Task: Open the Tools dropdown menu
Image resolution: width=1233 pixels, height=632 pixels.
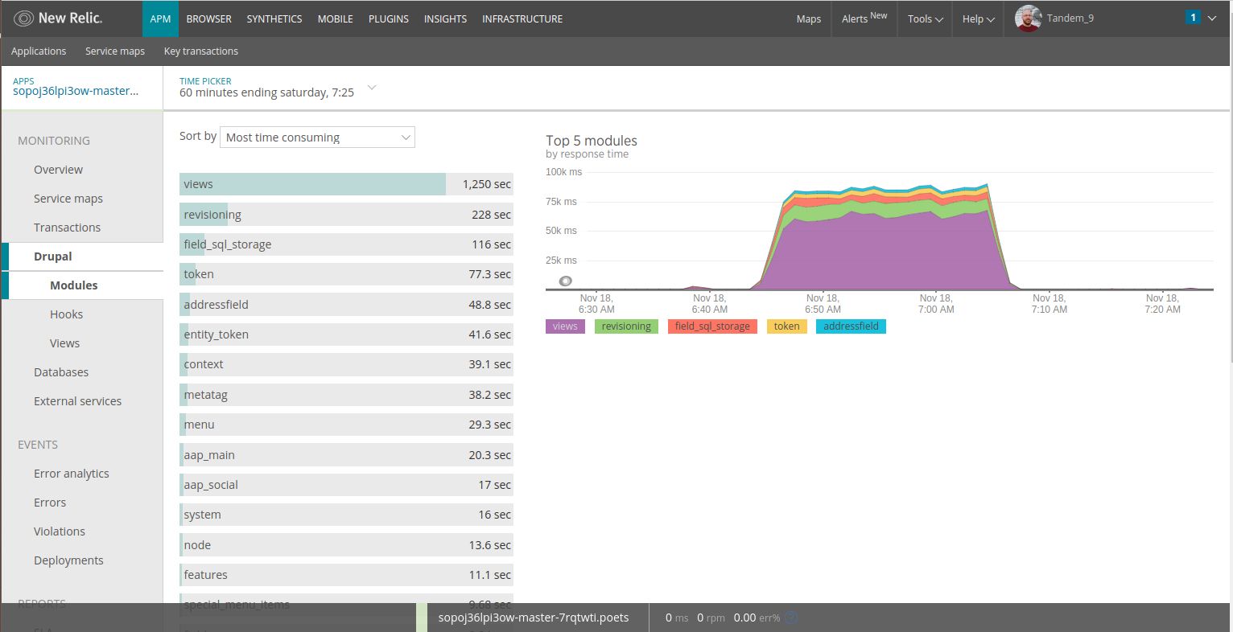Action: pos(925,18)
